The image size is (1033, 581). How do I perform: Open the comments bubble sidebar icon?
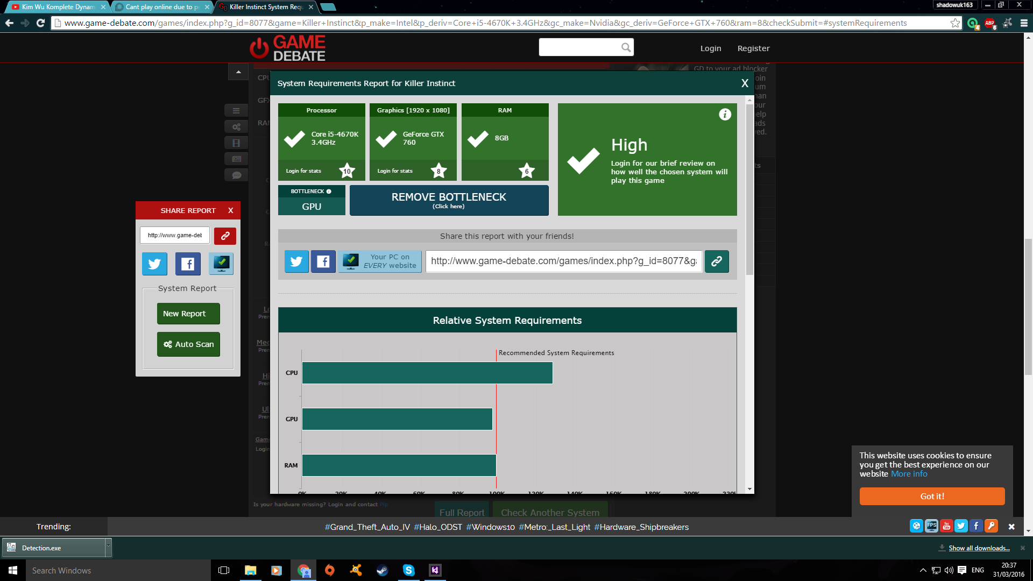point(236,175)
